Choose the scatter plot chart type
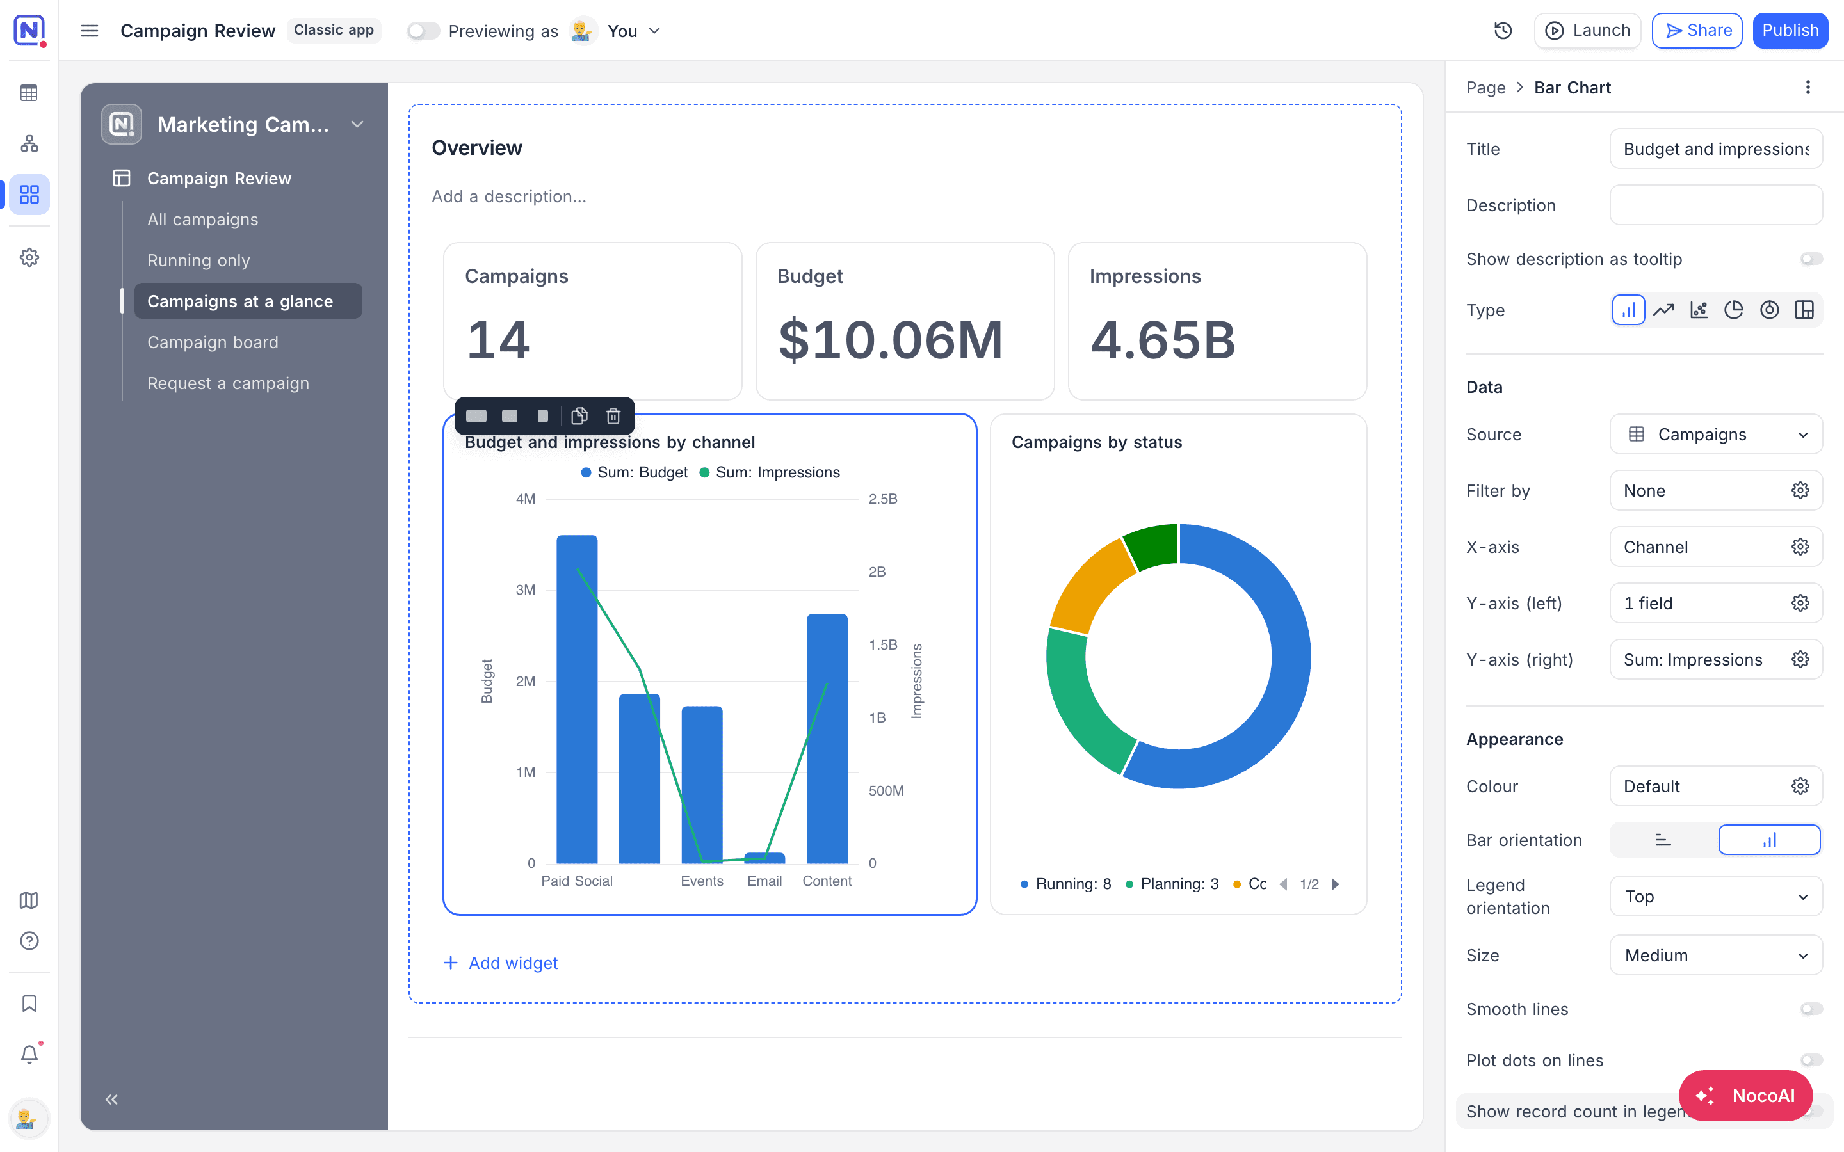This screenshot has width=1844, height=1152. pyautogui.click(x=1699, y=310)
